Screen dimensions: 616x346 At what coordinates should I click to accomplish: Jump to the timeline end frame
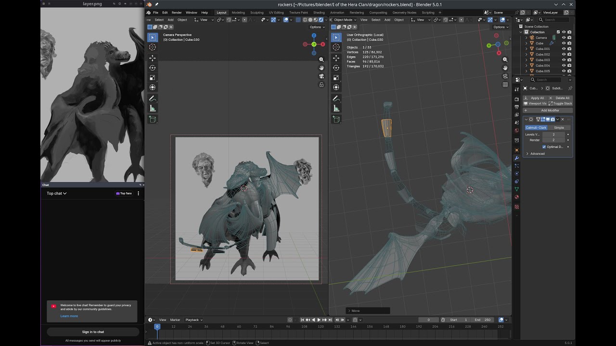point(330,320)
